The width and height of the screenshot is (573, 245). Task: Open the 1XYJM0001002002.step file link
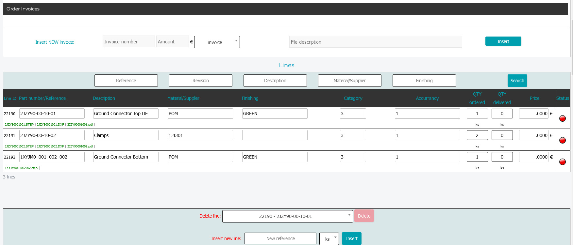click(x=21, y=168)
